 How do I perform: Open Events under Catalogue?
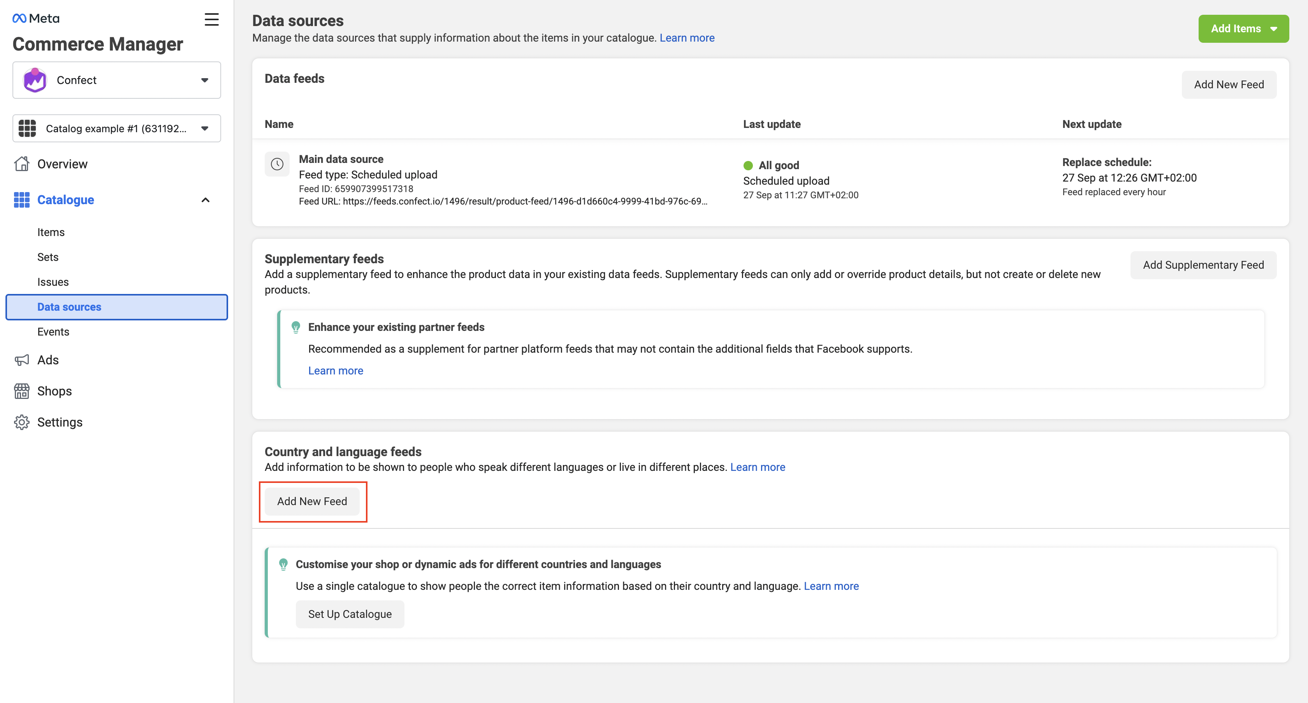53,332
